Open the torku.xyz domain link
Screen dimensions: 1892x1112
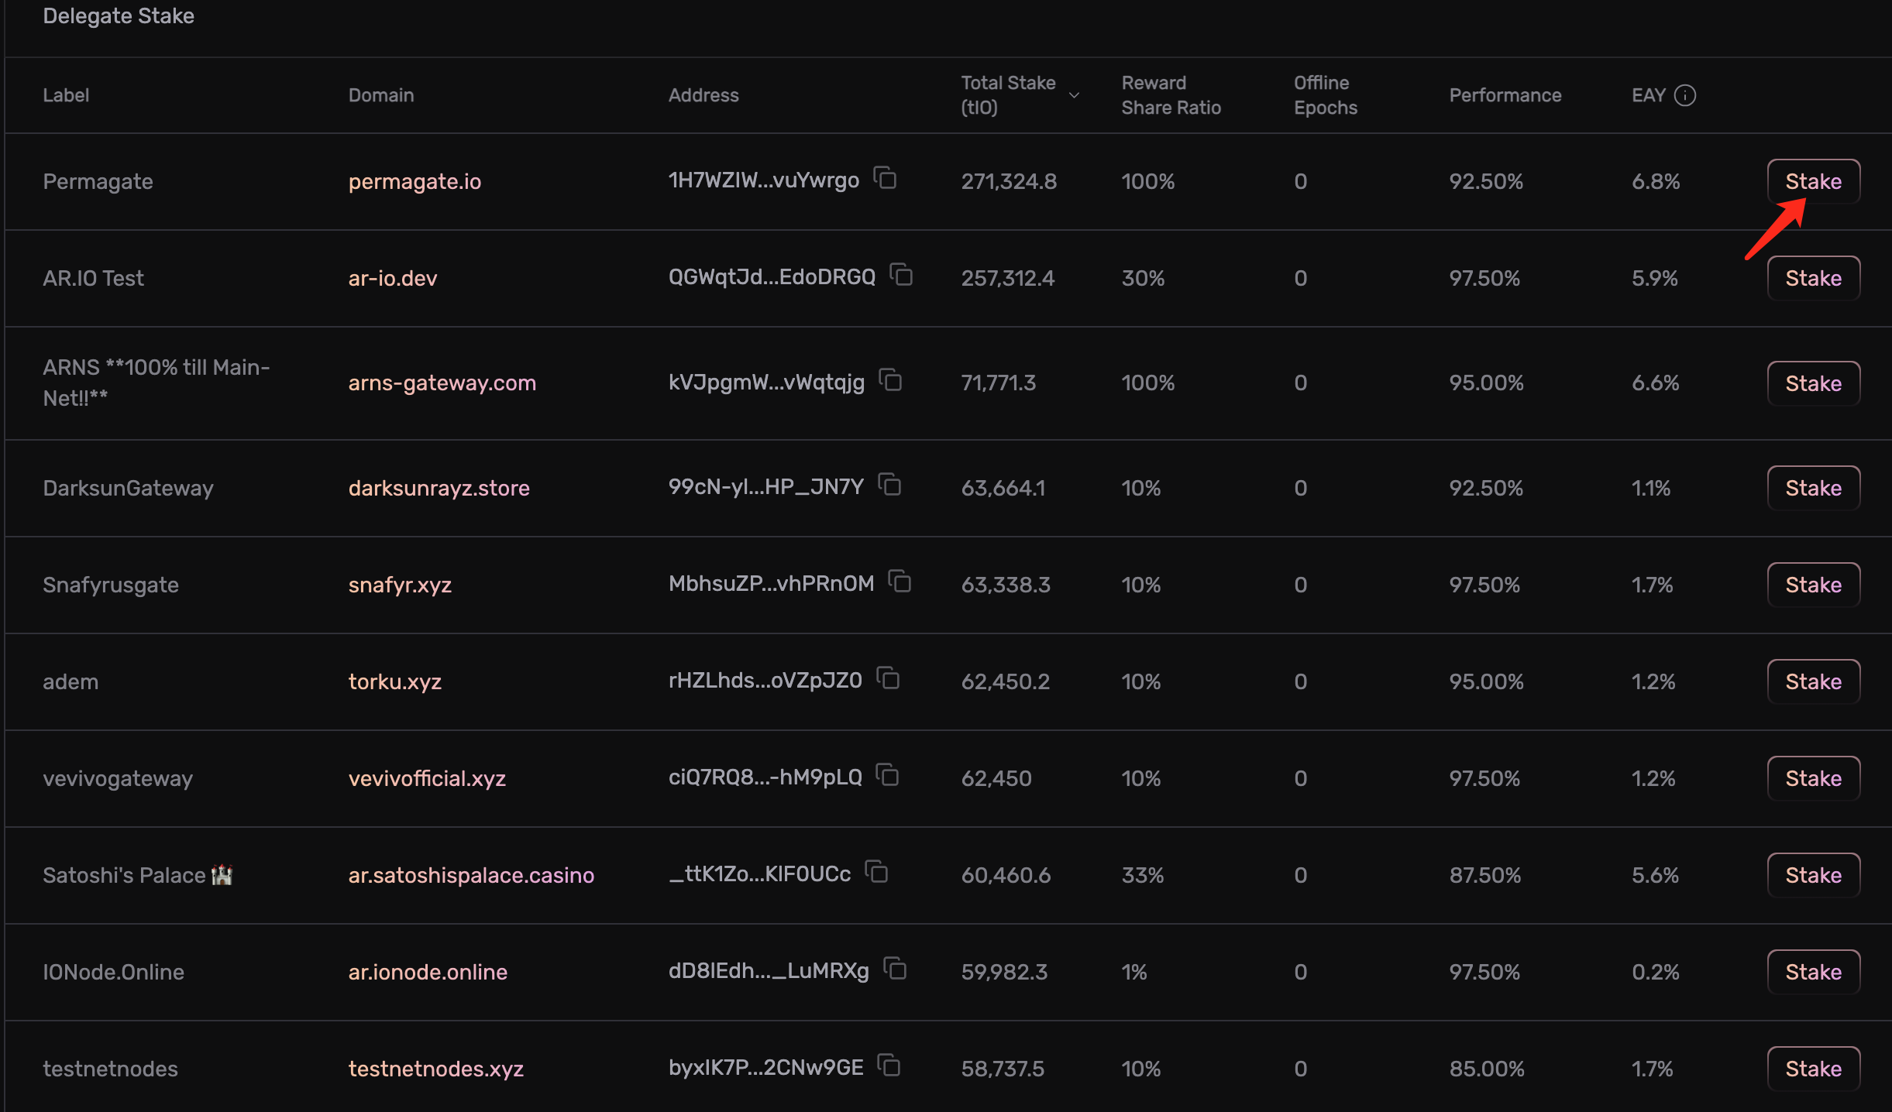pyautogui.click(x=394, y=681)
